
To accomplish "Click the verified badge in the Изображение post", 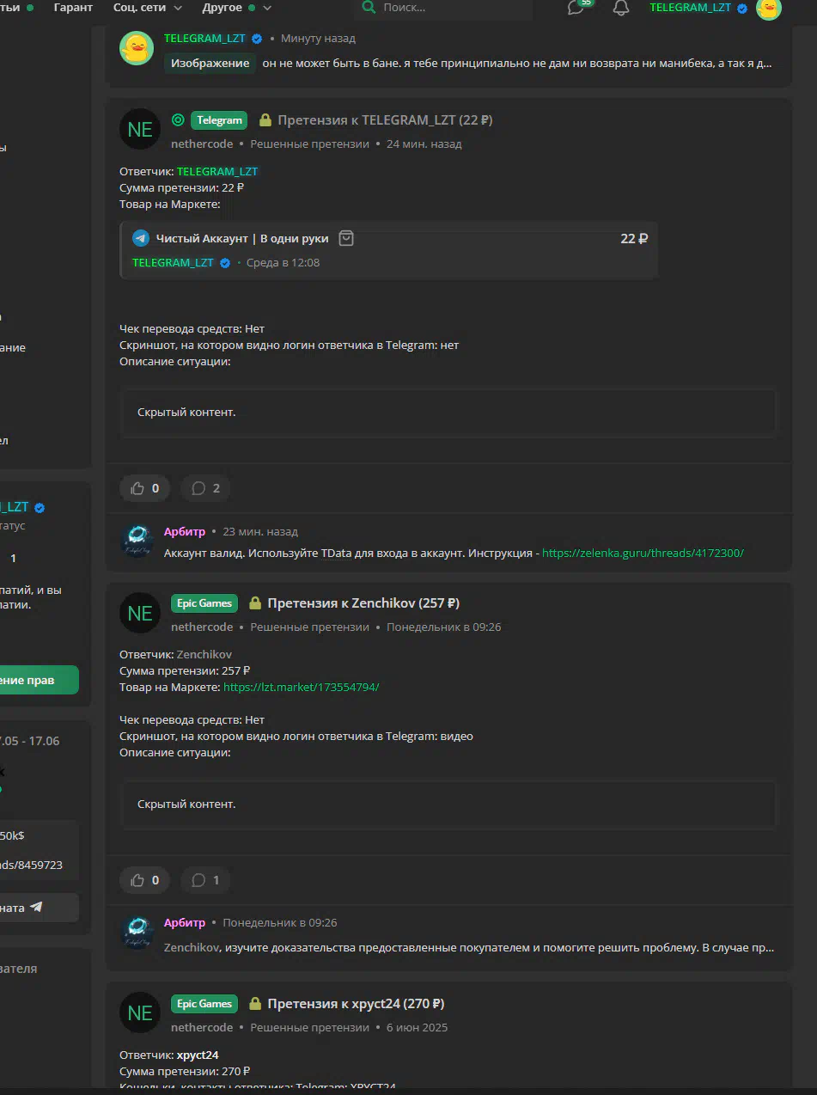I will 257,39.
